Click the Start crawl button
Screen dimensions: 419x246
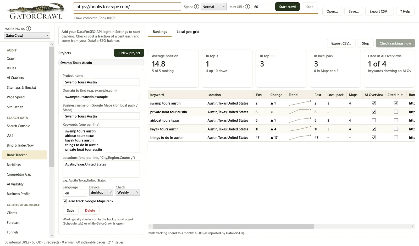[287, 7]
